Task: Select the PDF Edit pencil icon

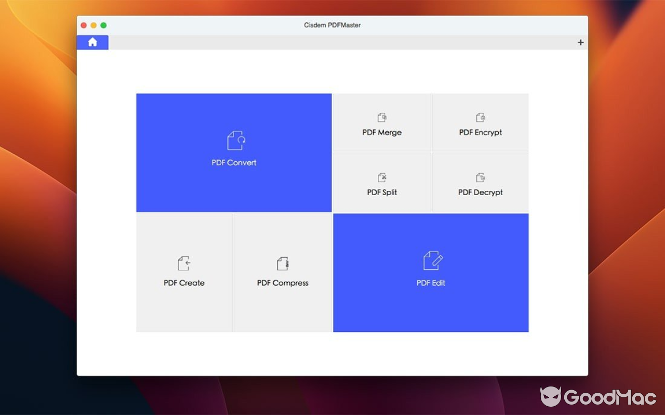Action: point(431,261)
